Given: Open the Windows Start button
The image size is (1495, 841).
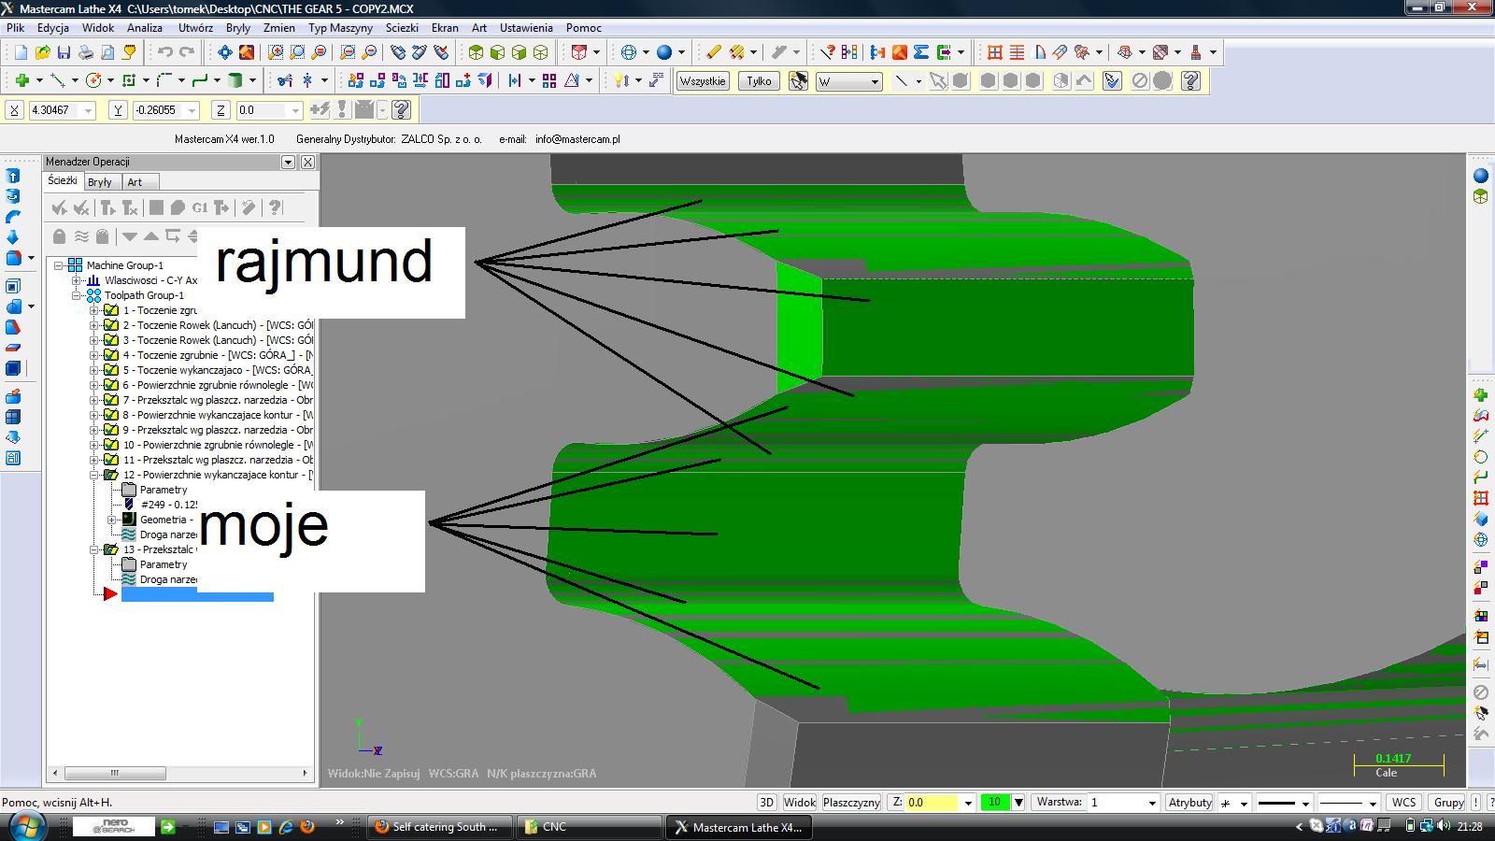Looking at the screenshot, I should pos(25,826).
